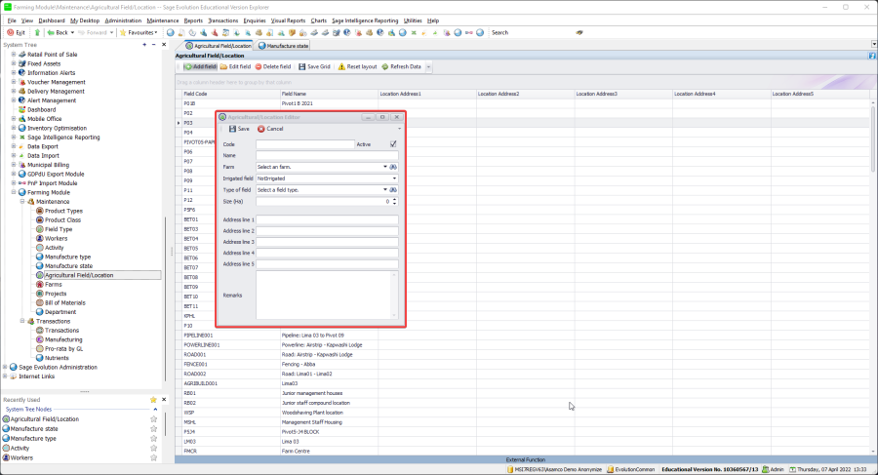Click the Remarks text area

(326, 295)
